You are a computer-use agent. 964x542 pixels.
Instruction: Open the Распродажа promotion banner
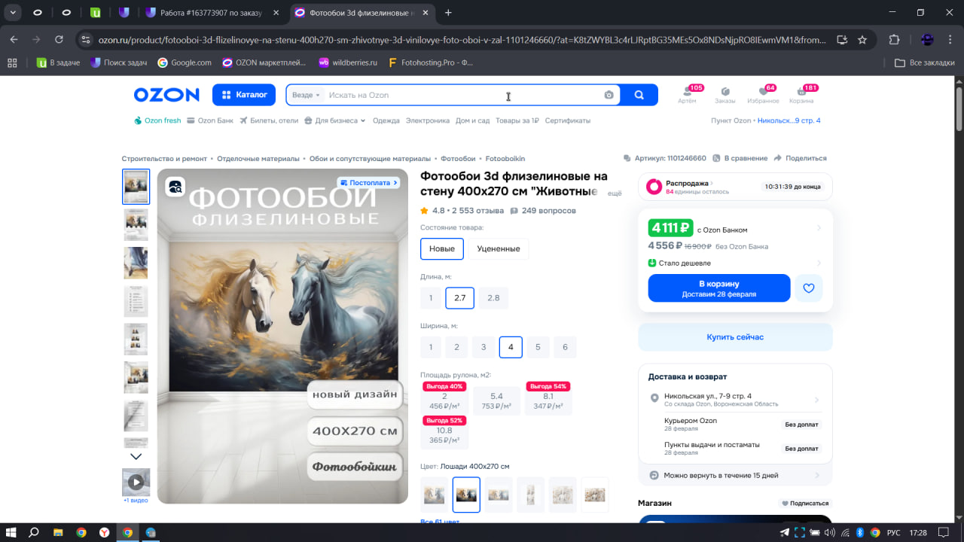click(x=735, y=187)
